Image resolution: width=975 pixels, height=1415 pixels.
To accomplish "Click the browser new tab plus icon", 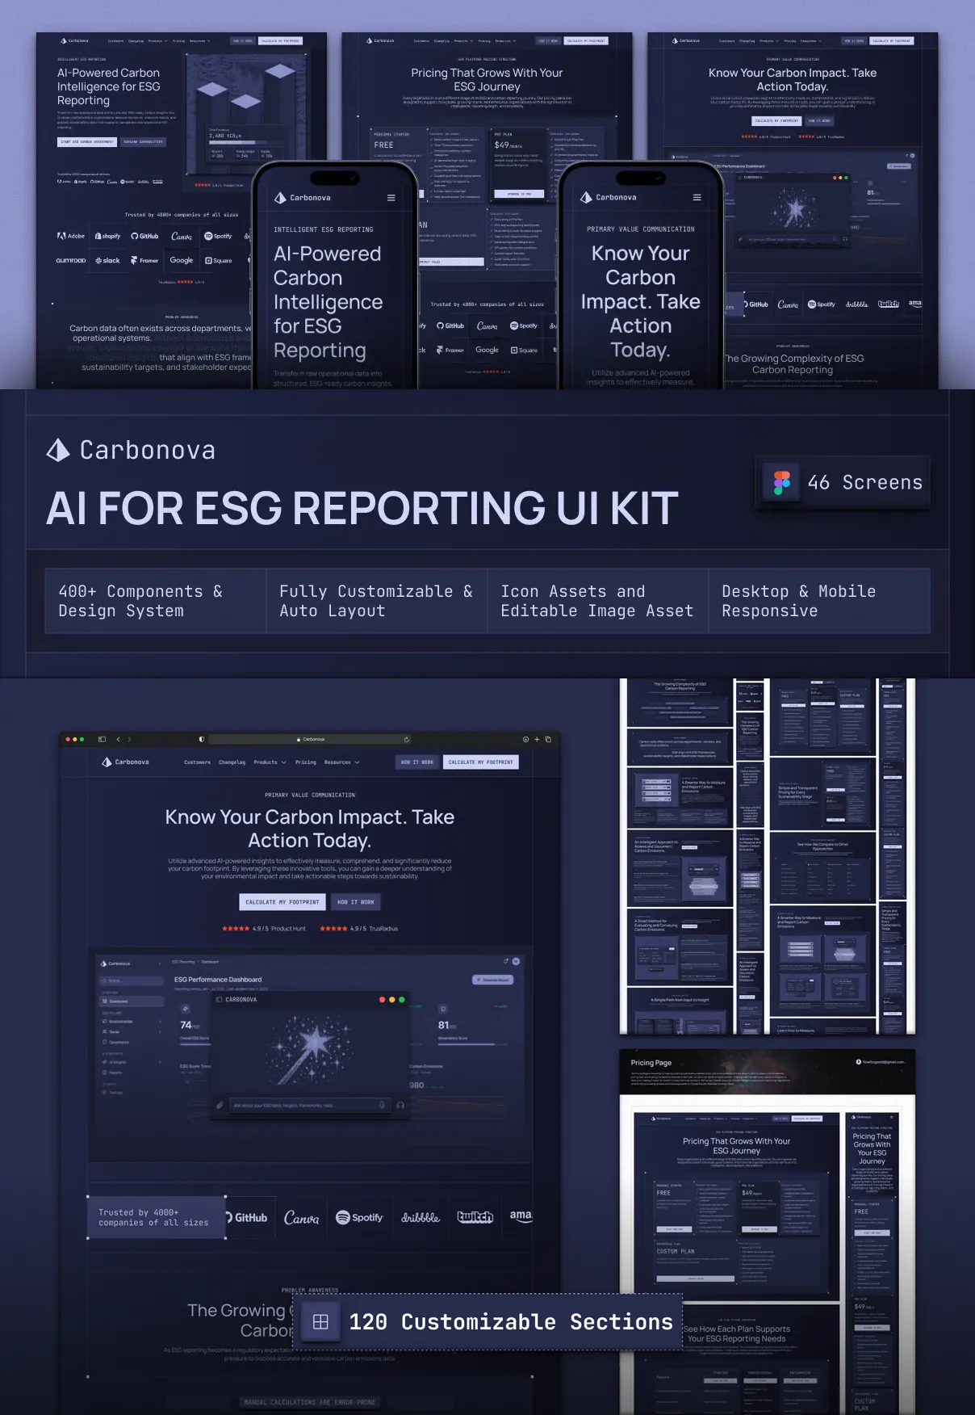I will tap(537, 739).
